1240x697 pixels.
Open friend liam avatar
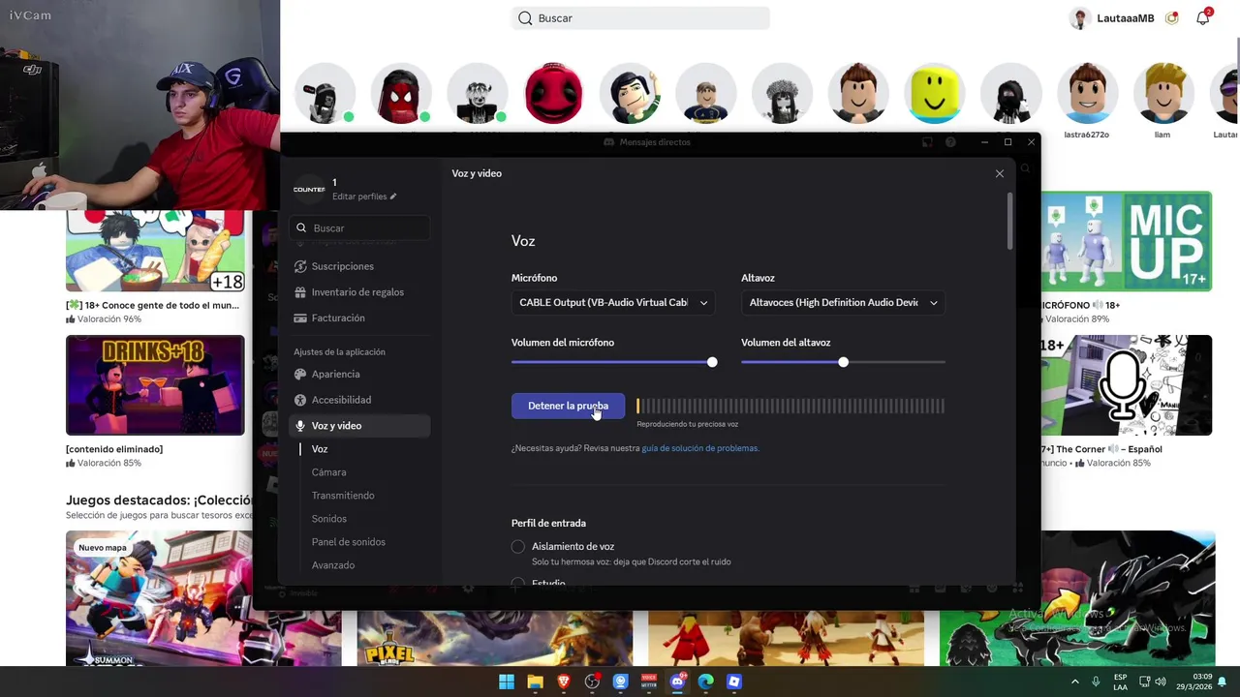tap(1162, 94)
